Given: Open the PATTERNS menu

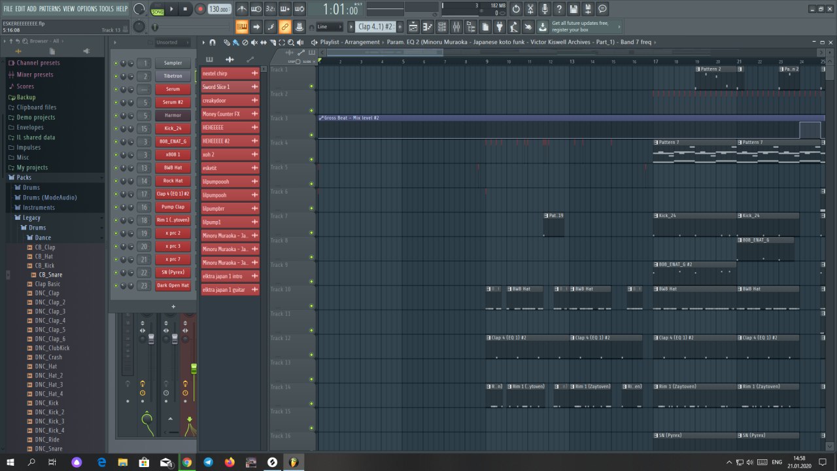Looking at the screenshot, I should 50,9.
